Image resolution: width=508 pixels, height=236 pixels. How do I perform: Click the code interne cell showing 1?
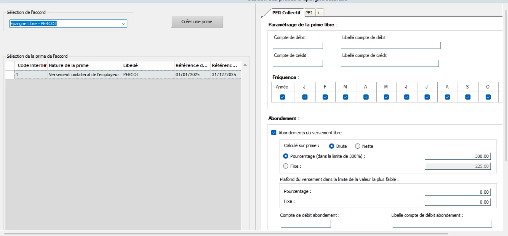tap(31, 75)
